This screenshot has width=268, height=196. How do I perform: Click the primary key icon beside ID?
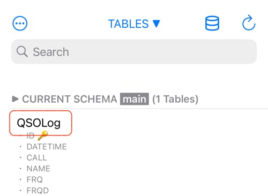43,135
